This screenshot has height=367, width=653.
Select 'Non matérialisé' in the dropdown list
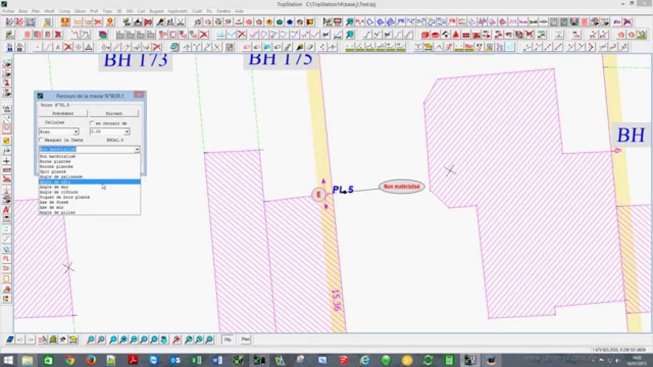[89, 156]
